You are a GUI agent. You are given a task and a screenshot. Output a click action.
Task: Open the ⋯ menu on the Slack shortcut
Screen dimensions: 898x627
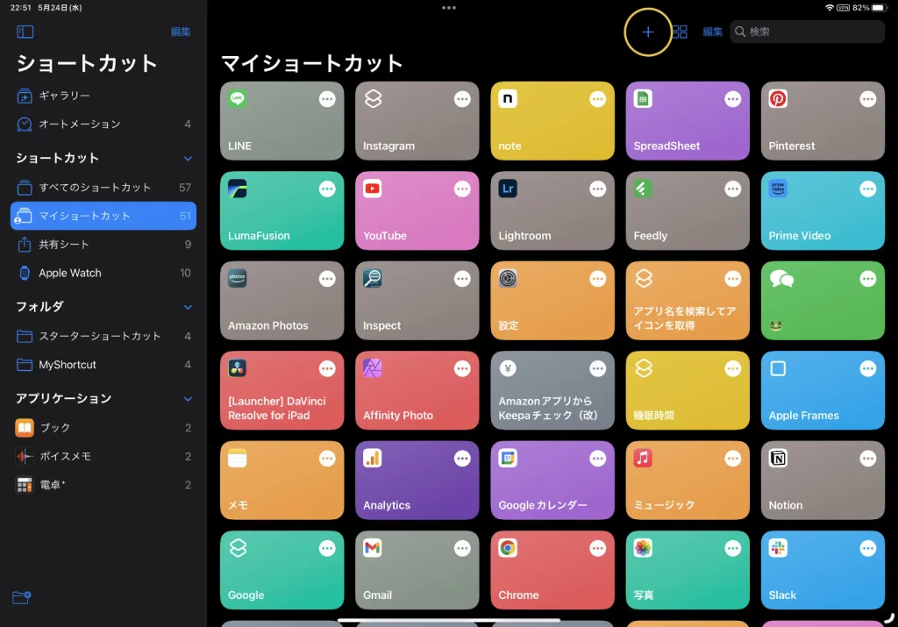tap(867, 548)
